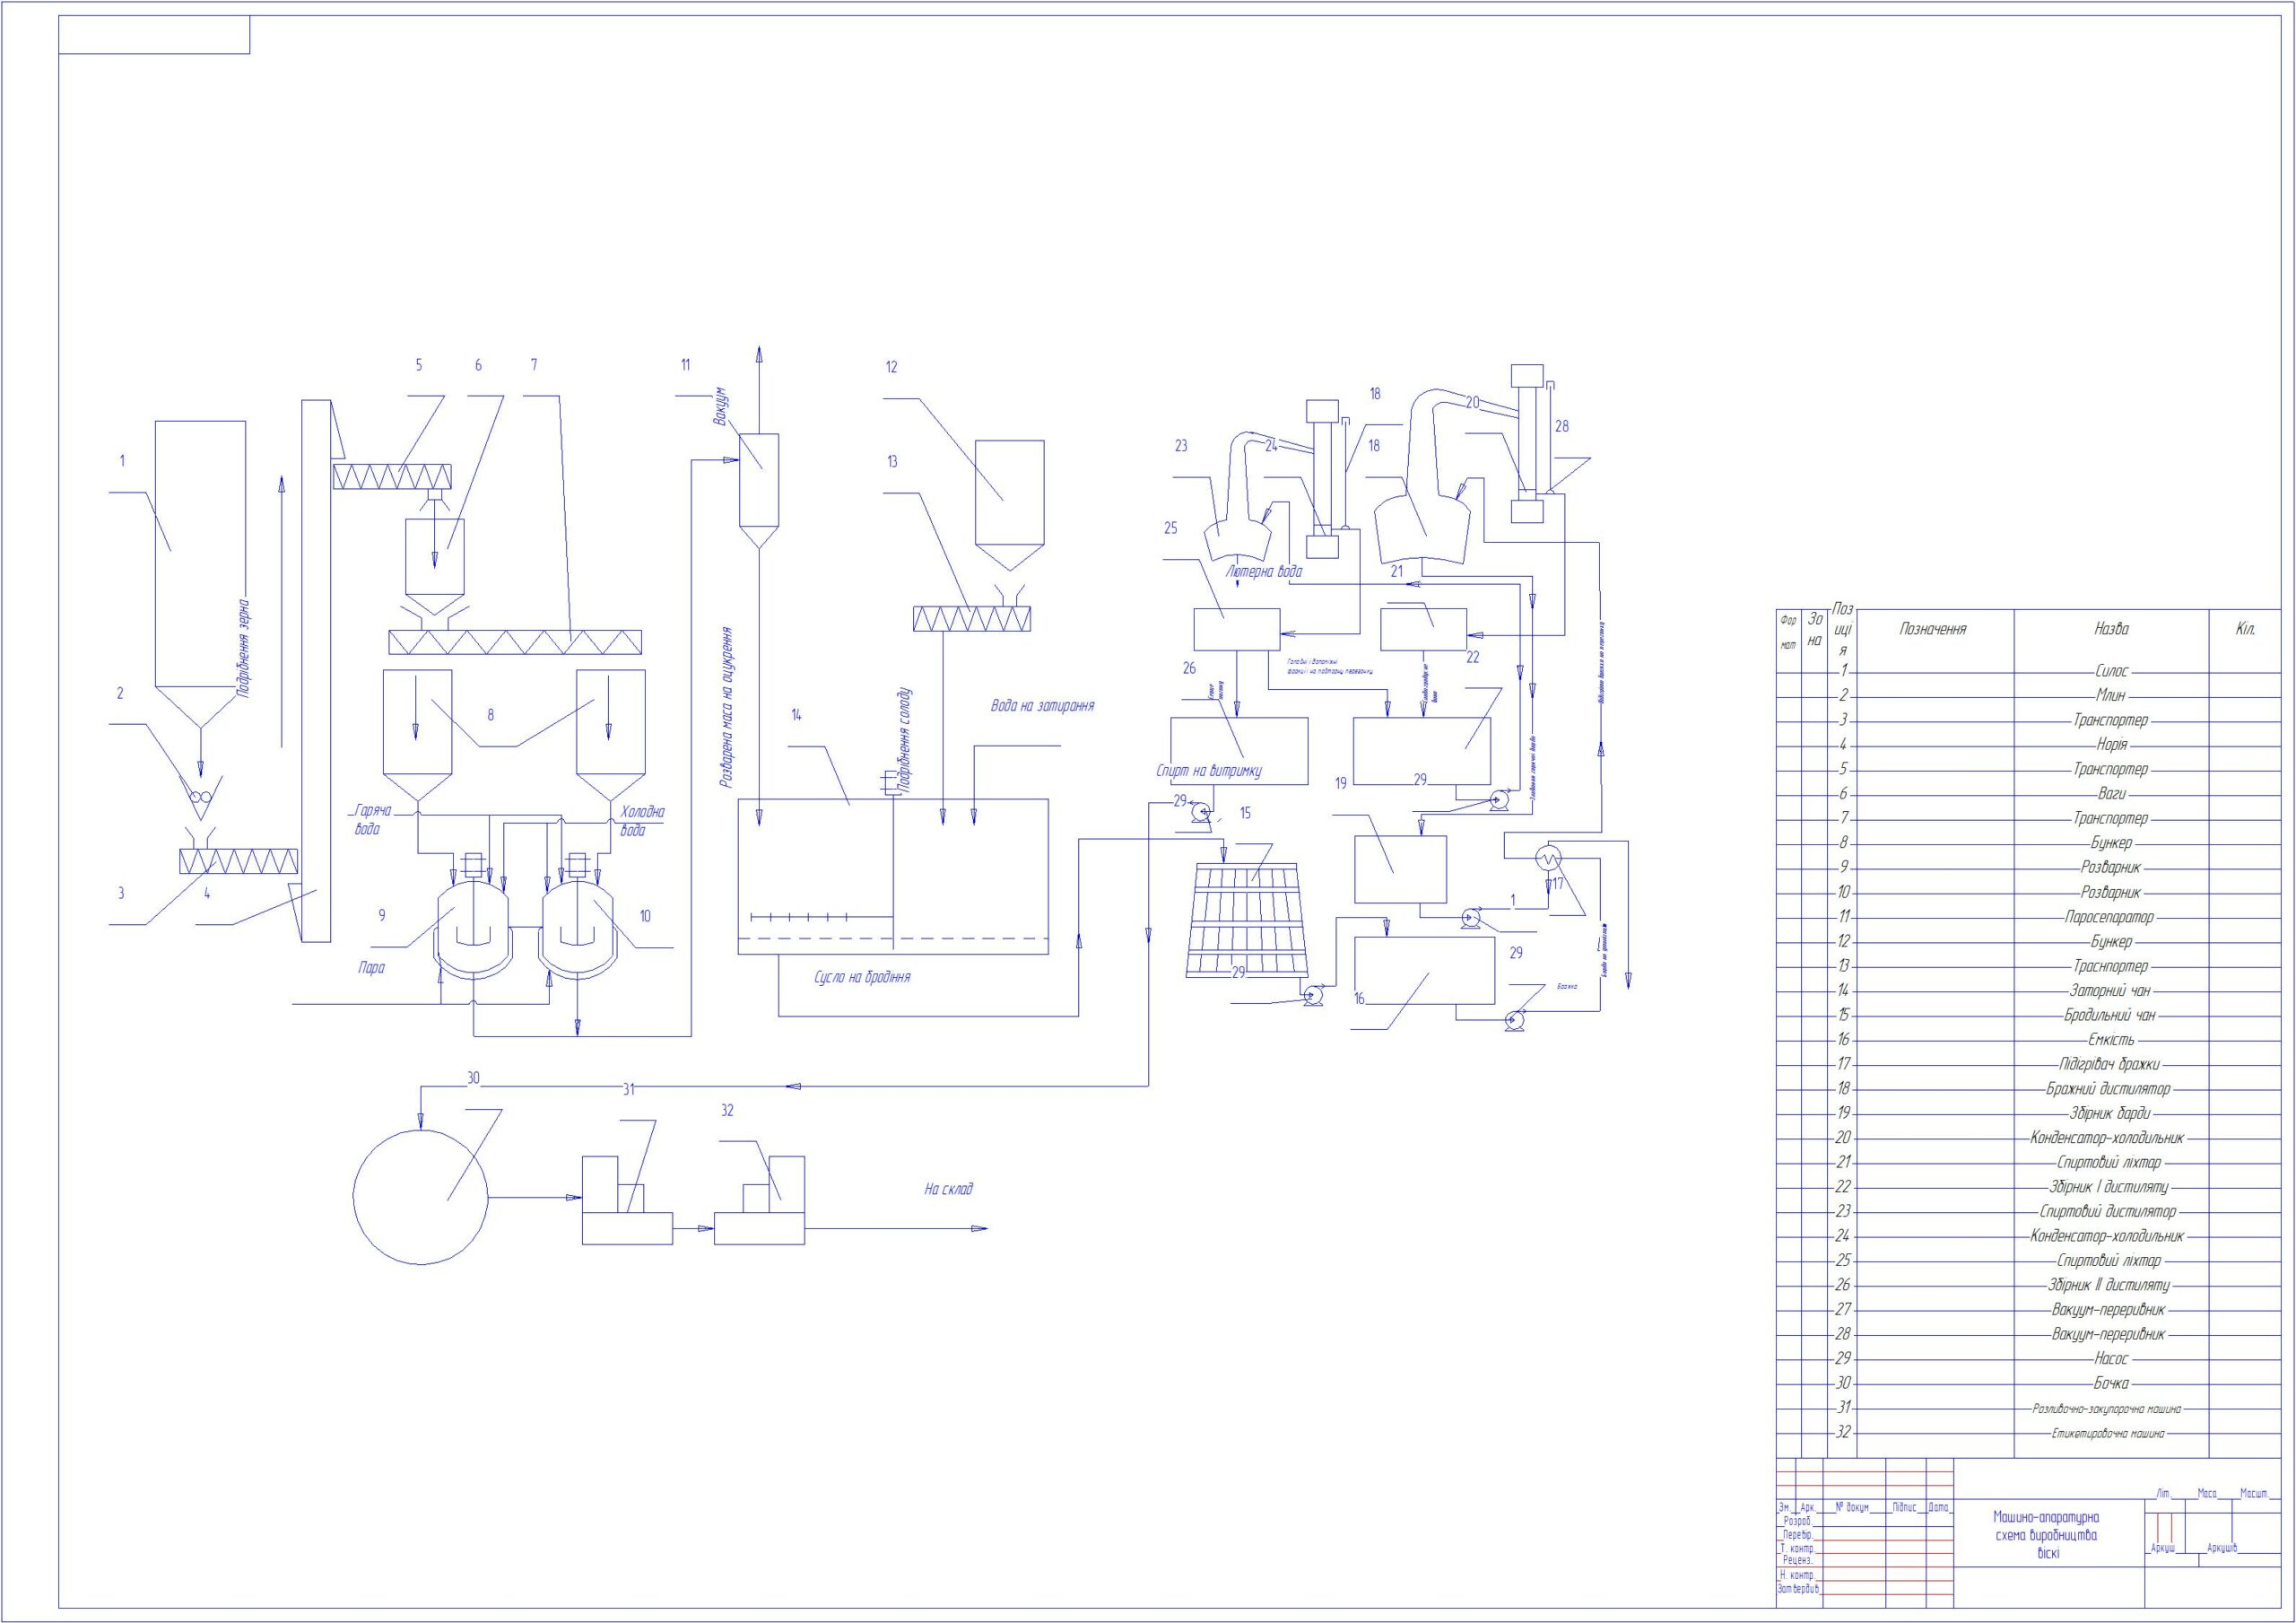
Task: Select the 'Бочка' table entry
Action: 2111,1383
